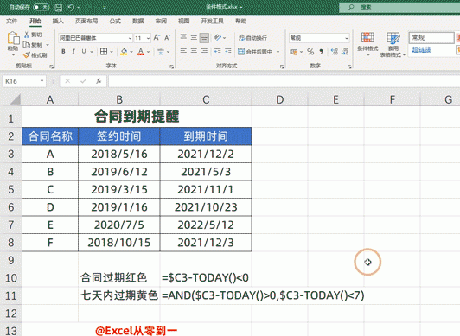
Task: Click the Decrease Decimal icon
Action: (345, 52)
